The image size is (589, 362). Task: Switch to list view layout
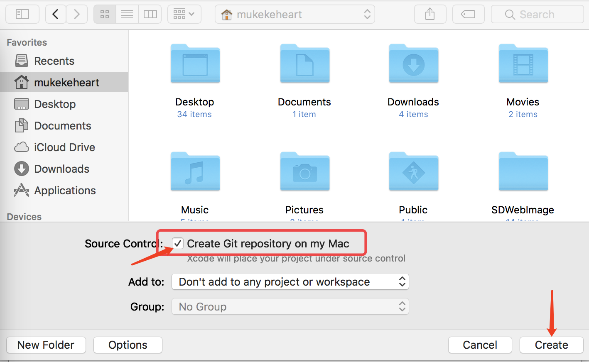[127, 15]
